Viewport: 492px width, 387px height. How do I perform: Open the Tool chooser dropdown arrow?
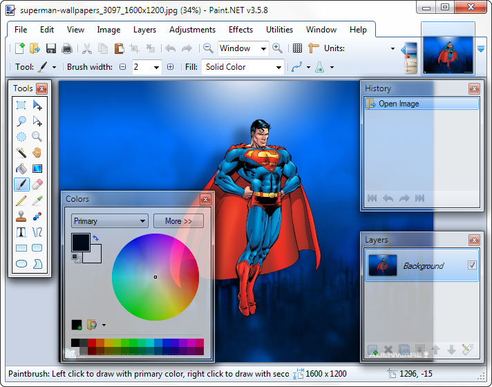[55, 67]
